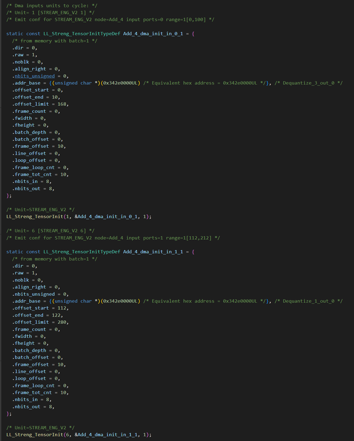Place cursor on offset_limit = 168 line
The width and height of the screenshot is (354, 441).
(x=41, y=104)
